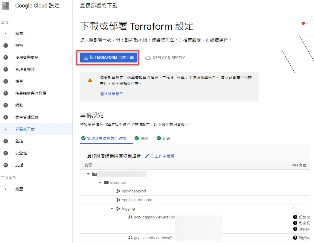Go to step 3 管理員權限
314x243 pixels.
pyautogui.click(x=25, y=69)
